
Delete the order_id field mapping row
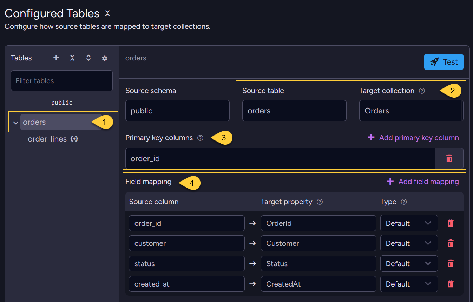[451, 223]
